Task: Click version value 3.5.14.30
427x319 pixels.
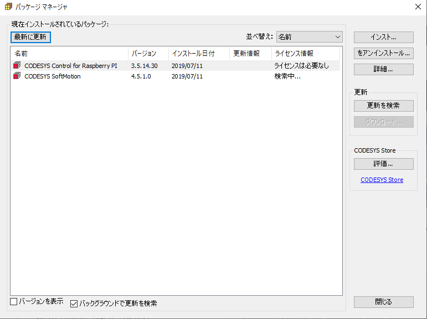Action: [x=145, y=66]
